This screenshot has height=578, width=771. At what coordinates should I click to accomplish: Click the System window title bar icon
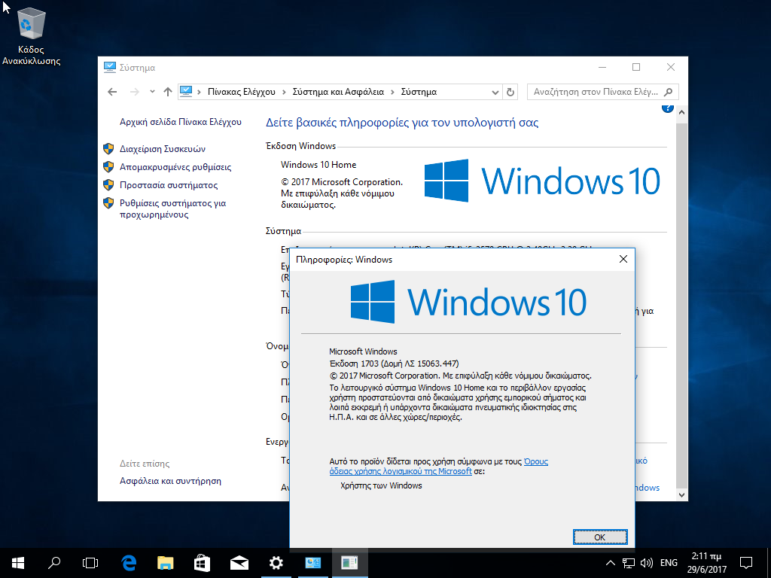click(x=110, y=67)
